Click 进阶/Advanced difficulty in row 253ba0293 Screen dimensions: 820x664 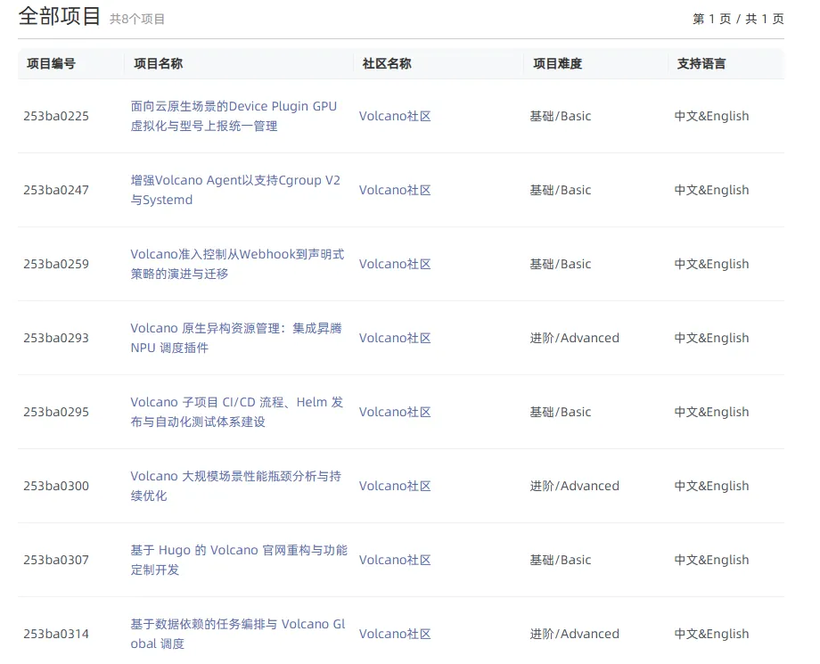click(x=574, y=338)
